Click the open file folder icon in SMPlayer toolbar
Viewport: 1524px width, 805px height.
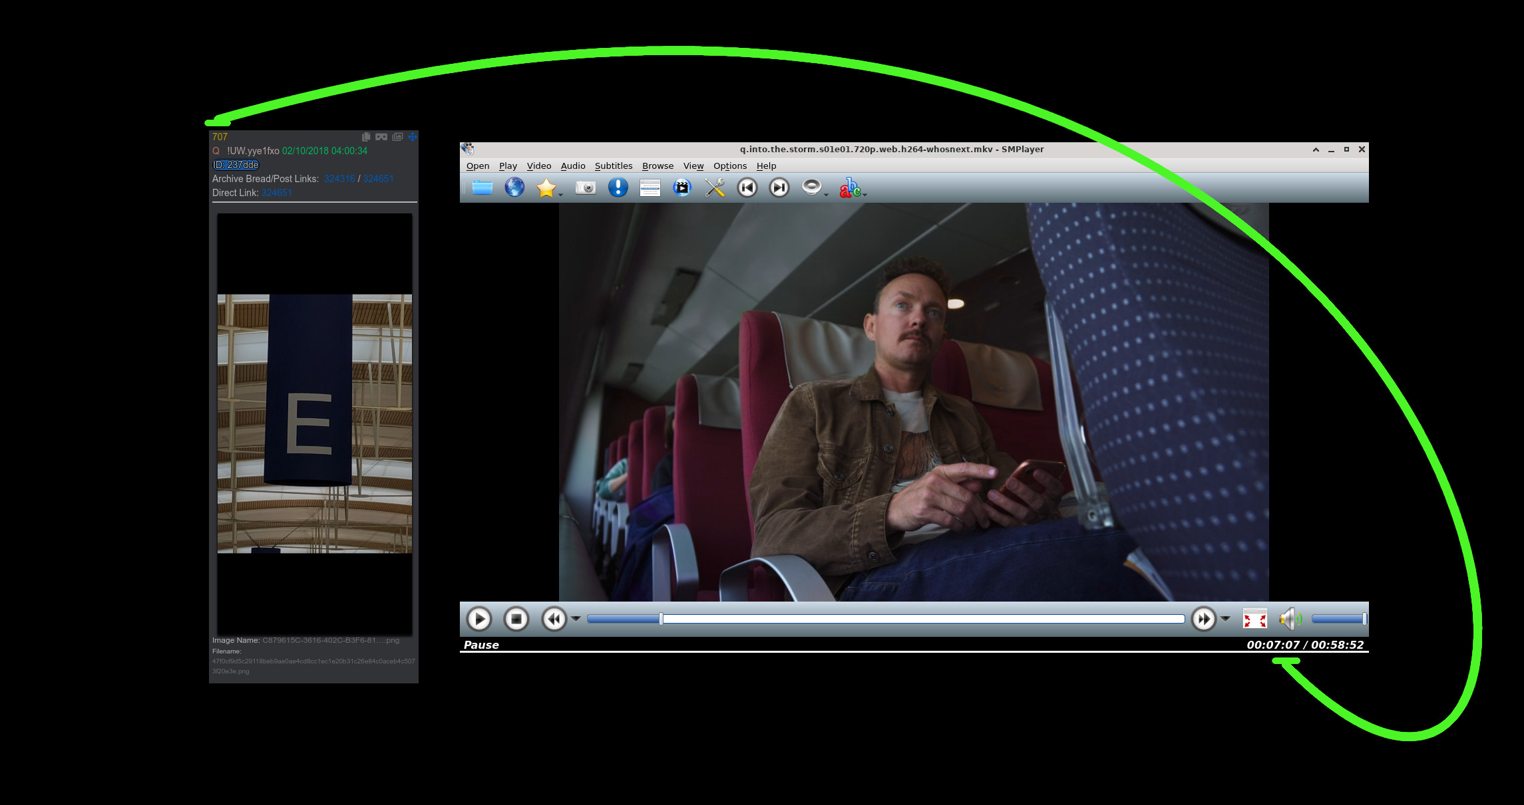click(x=482, y=188)
